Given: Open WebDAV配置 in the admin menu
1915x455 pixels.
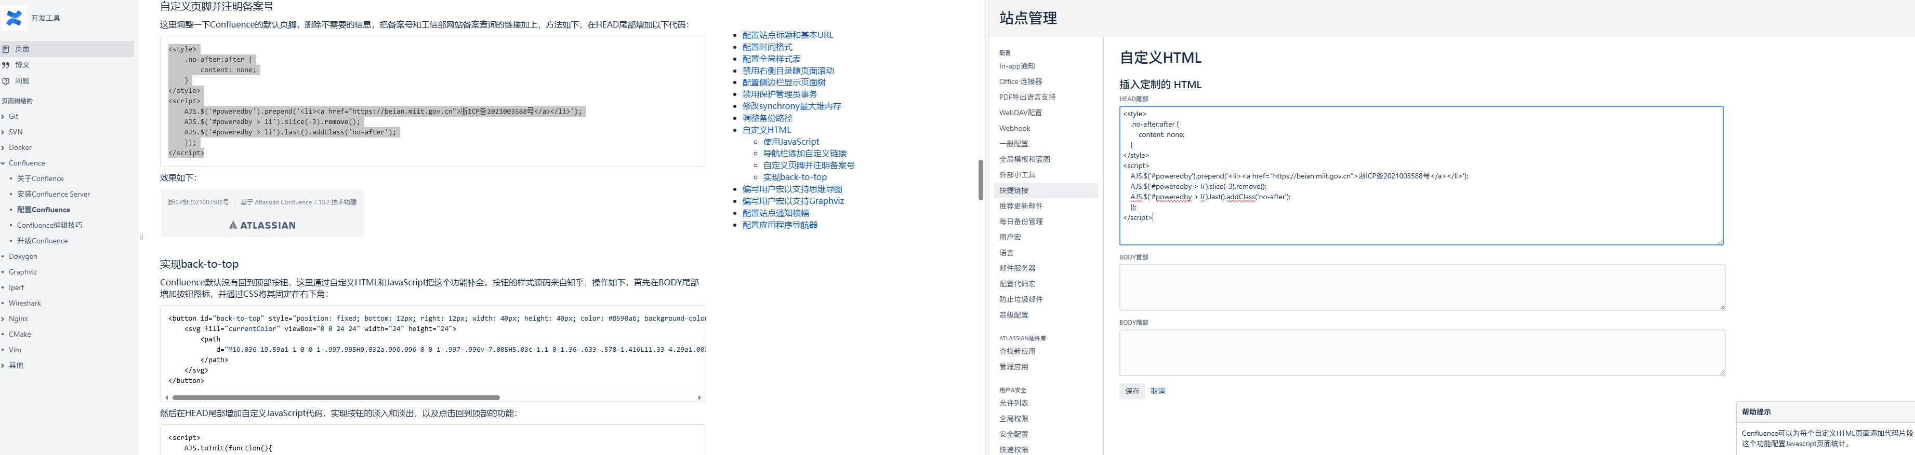Looking at the screenshot, I should click(1020, 113).
